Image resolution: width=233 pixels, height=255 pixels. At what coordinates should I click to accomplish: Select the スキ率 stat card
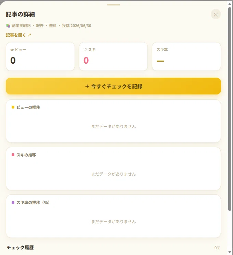(x=186, y=56)
